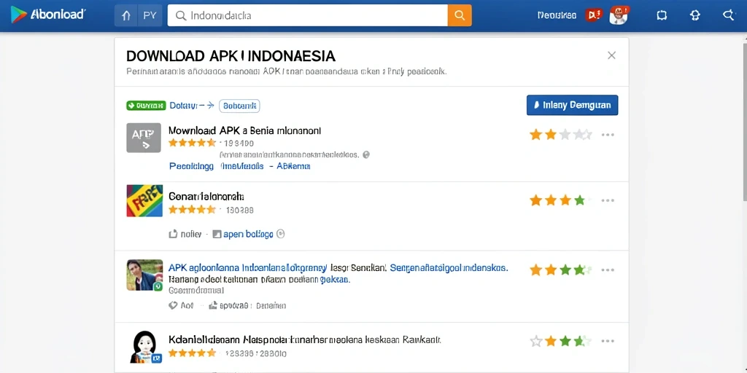Screen dimensions: 747x373
Task: Click the heart 'Aot' icon
Action: click(x=174, y=305)
